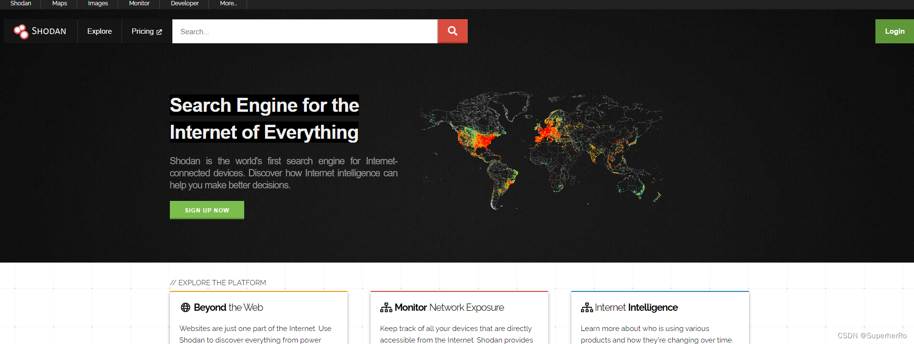Click the SHODAN brand name text
This screenshot has height=344, width=914.
click(49, 31)
